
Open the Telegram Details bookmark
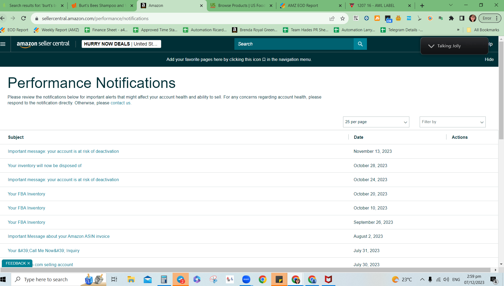(x=402, y=30)
